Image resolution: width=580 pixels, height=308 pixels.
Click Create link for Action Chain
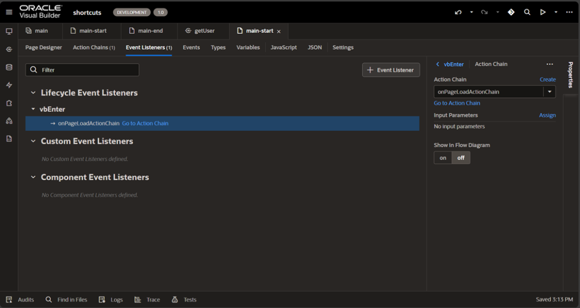click(x=548, y=79)
